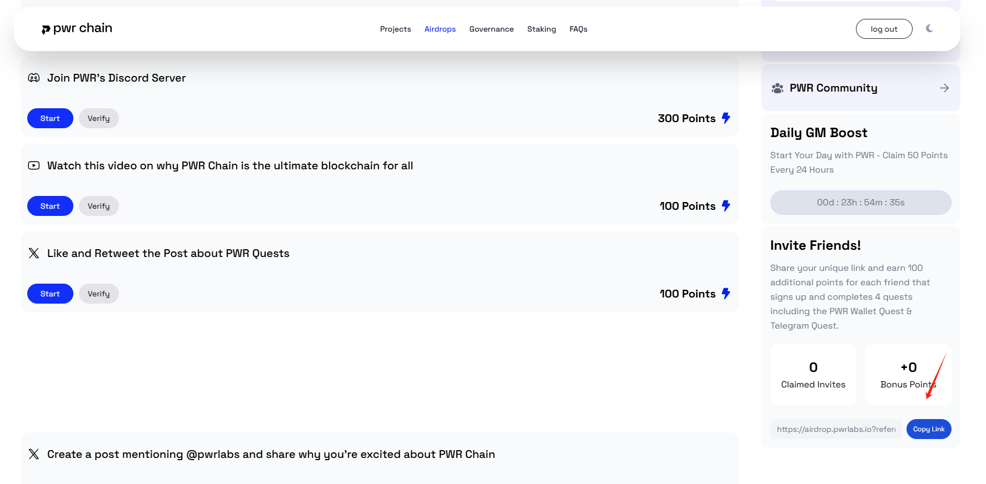Click the '300 Points' label
This screenshot has width=986, height=484.
686,118
